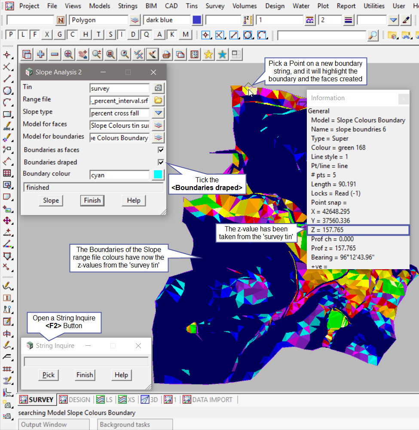The image size is (419, 430).
Task: Click the view minus (zoom out) toolbar icon
Action: 55,54
